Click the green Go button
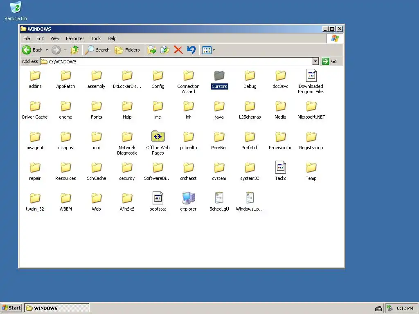This screenshot has width=419, height=314. pyautogui.click(x=329, y=61)
